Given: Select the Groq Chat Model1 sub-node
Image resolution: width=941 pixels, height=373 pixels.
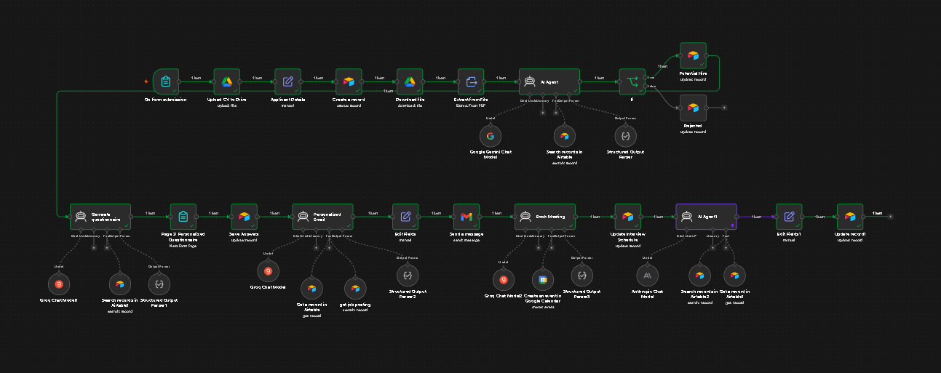Looking at the screenshot, I should (60, 284).
